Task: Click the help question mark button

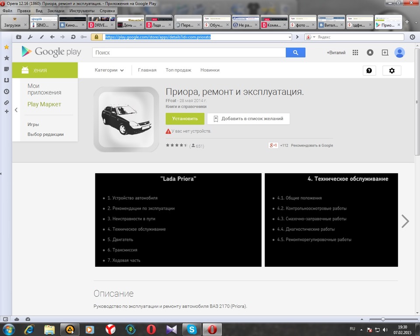Action: coord(369,70)
